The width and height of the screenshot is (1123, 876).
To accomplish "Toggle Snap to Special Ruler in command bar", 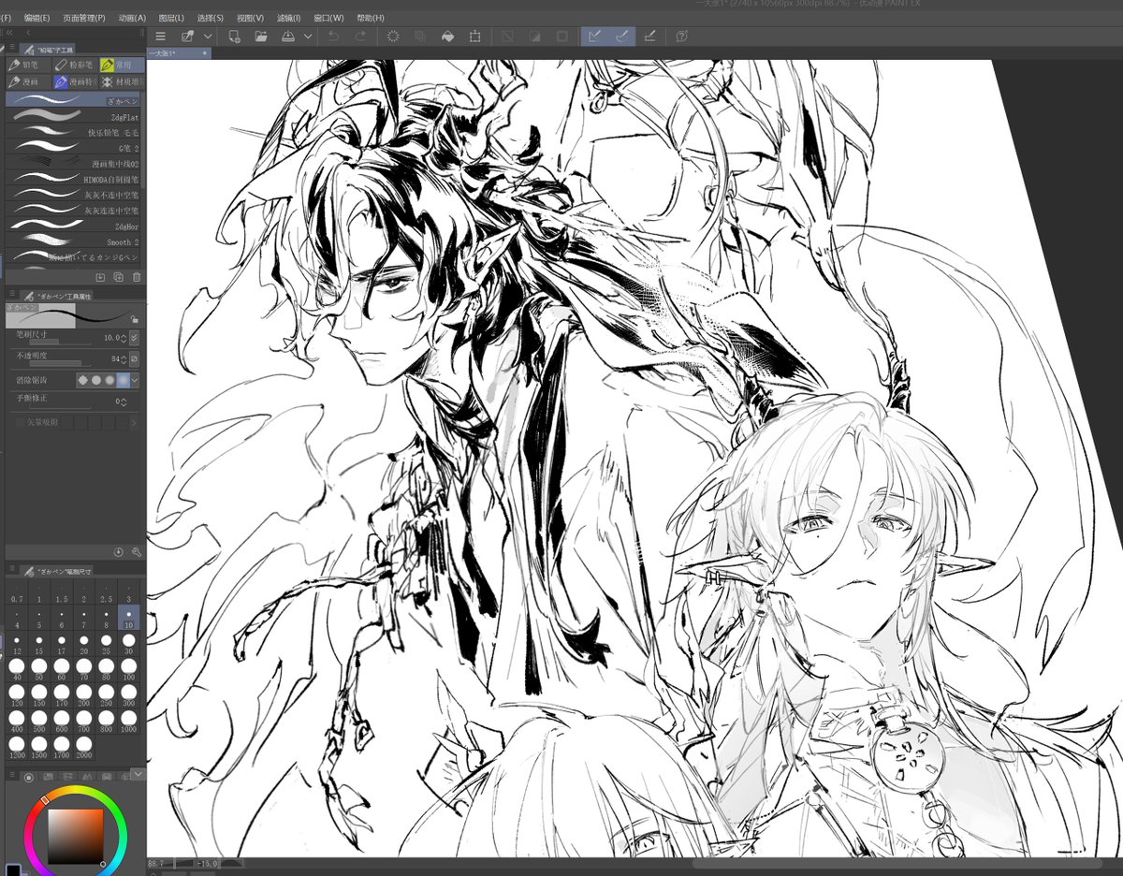I will pos(620,36).
